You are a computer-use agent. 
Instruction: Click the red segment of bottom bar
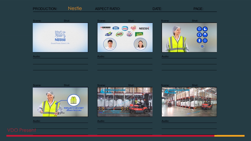(x=110, y=136)
